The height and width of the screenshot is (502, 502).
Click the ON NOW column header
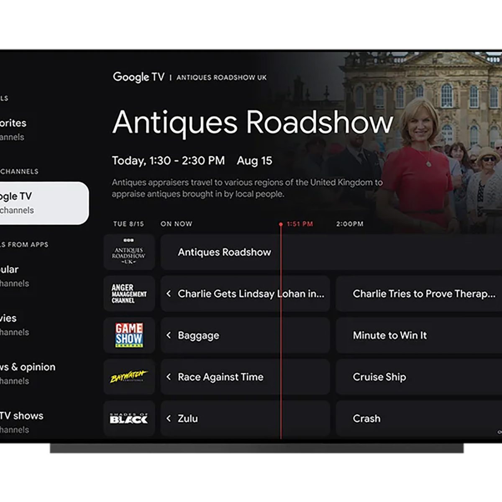pos(177,224)
